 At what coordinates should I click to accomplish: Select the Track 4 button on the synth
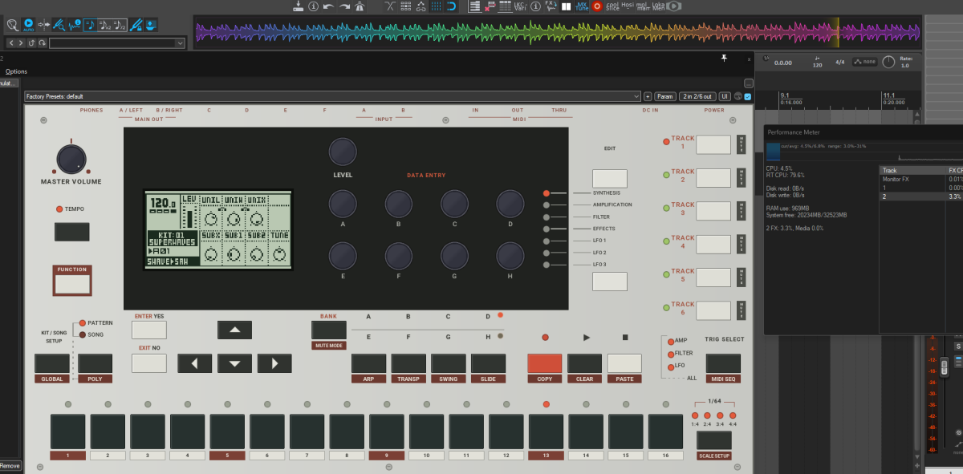(x=713, y=244)
